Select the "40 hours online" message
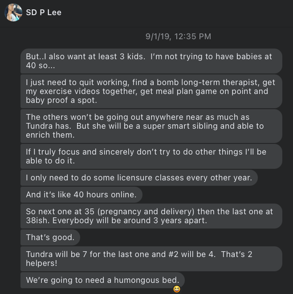Image resolution: width=293 pixels, height=294 pixels. point(81,195)
